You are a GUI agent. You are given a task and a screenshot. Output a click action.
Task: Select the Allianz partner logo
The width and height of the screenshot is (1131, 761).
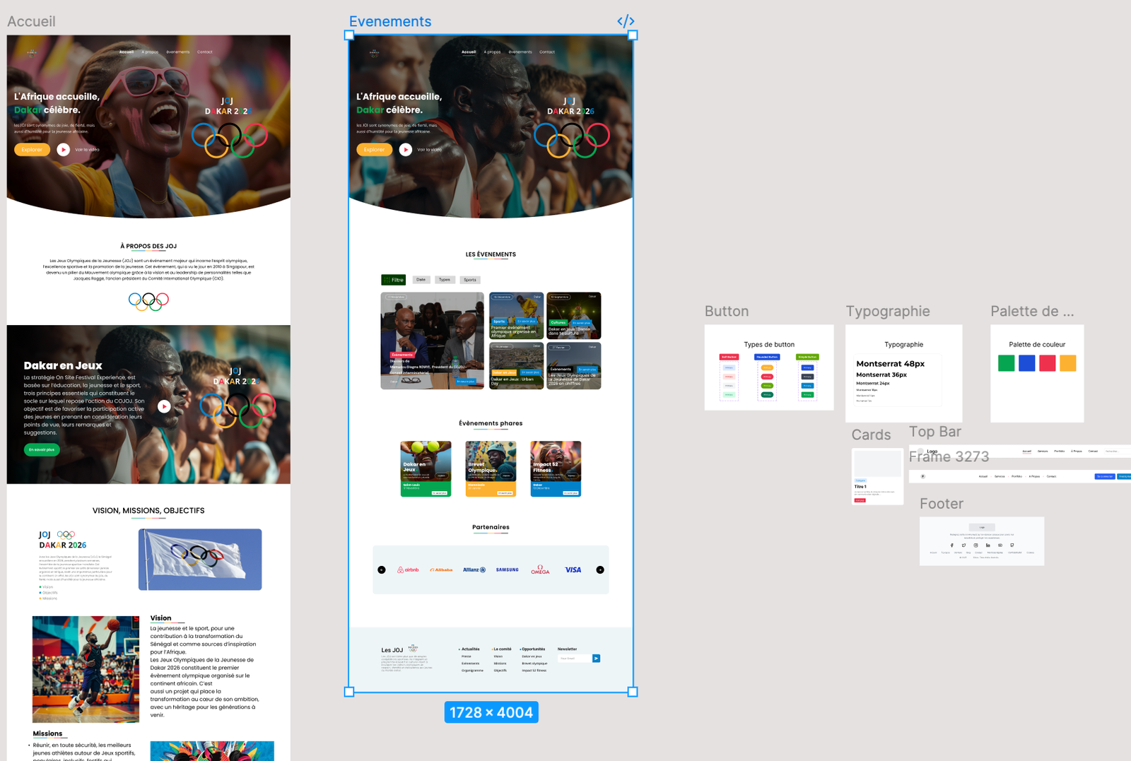click(474, 570)
